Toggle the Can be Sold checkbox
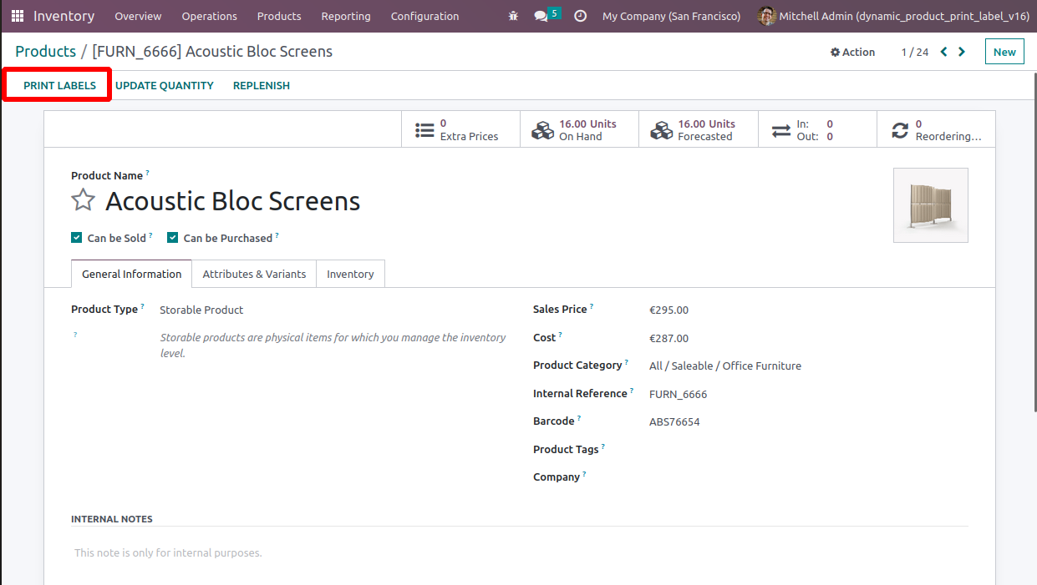 [x=77, y=238]
